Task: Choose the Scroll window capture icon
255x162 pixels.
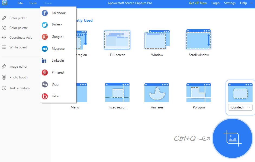Action: [x=199, y=40]
